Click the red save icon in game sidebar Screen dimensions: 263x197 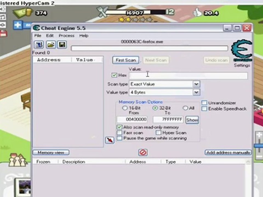point(3,33)
